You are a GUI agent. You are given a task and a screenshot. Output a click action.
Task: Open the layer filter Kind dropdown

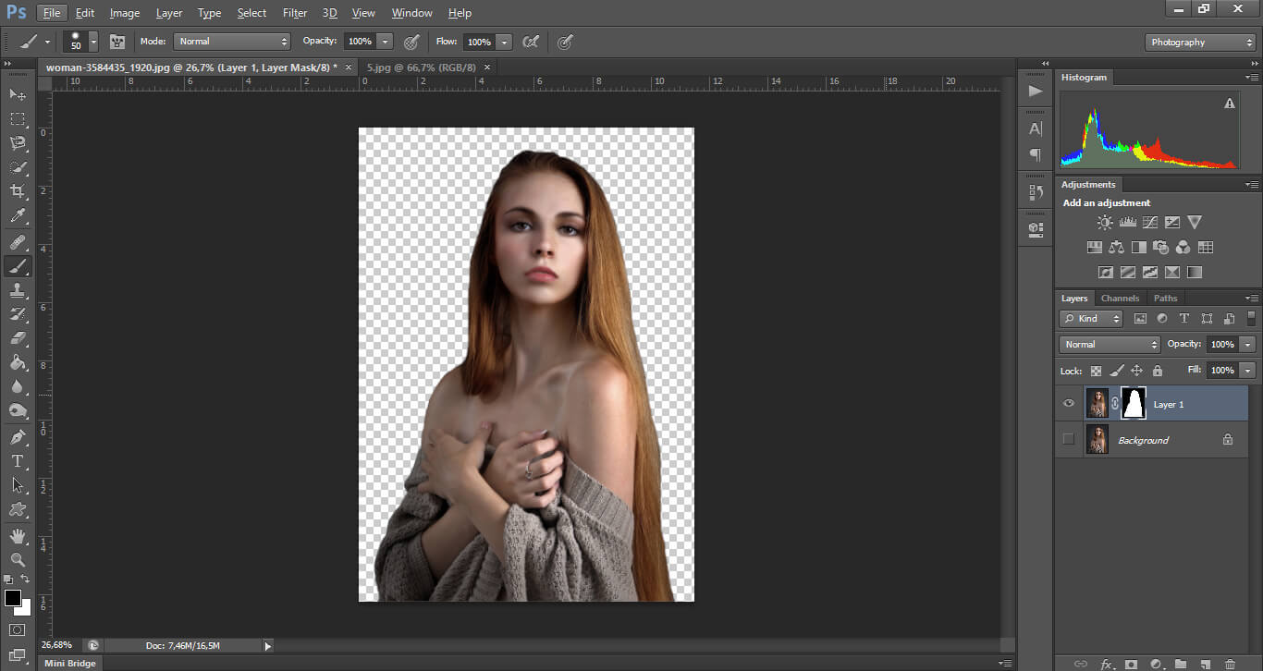1091,319
